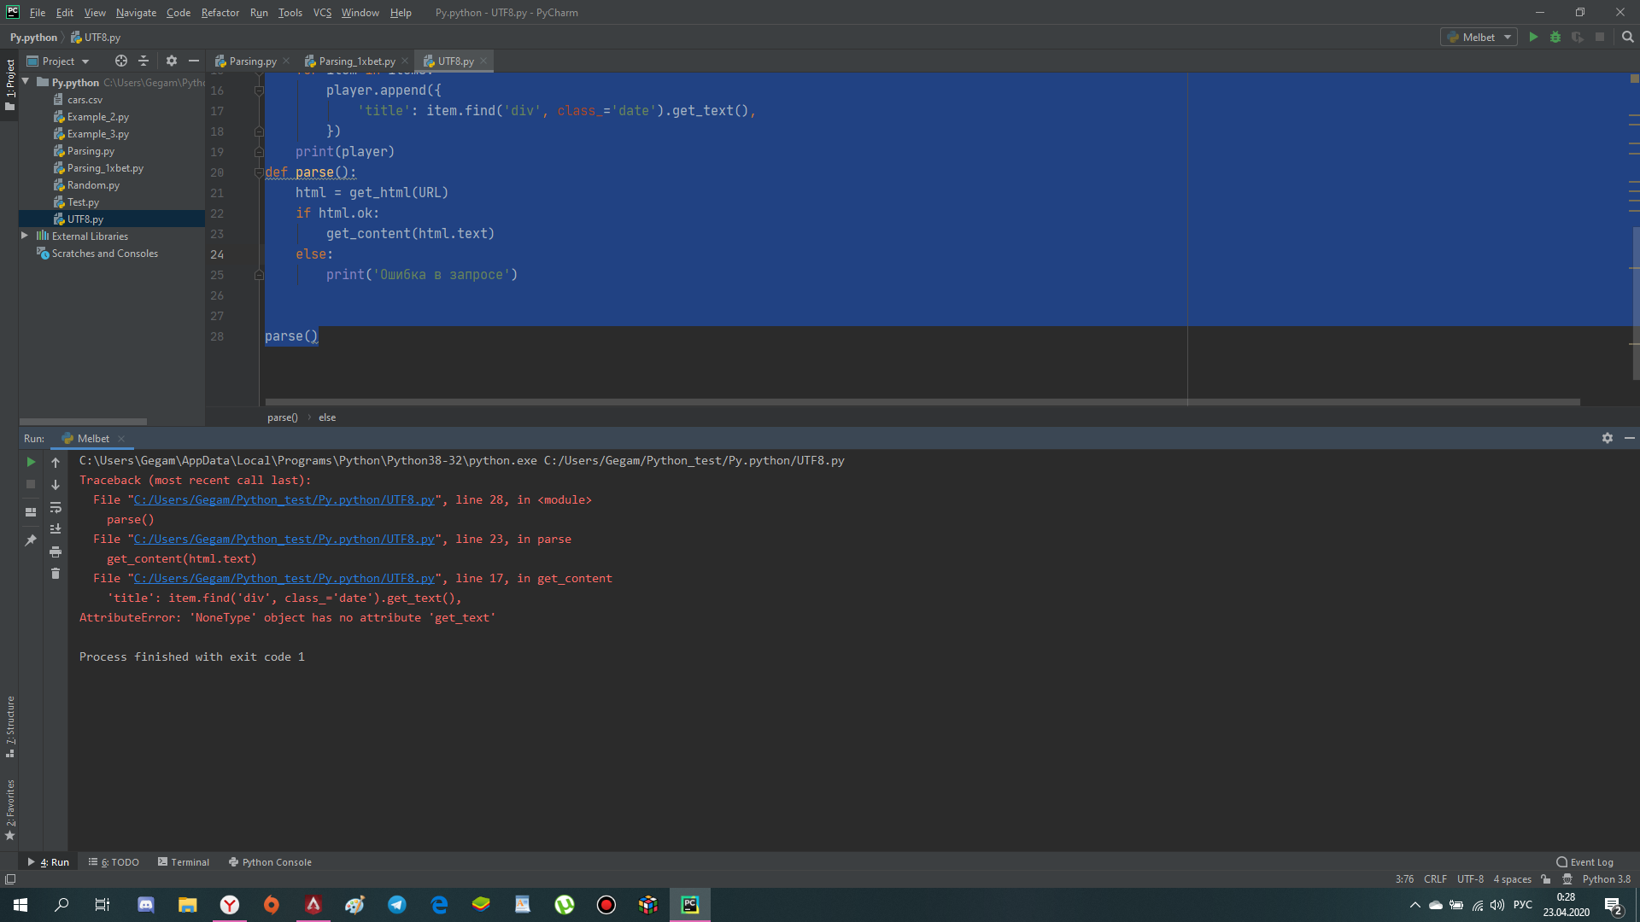Change 4 spaces indent setting

pyautogui.click(x=1512, y=879)
